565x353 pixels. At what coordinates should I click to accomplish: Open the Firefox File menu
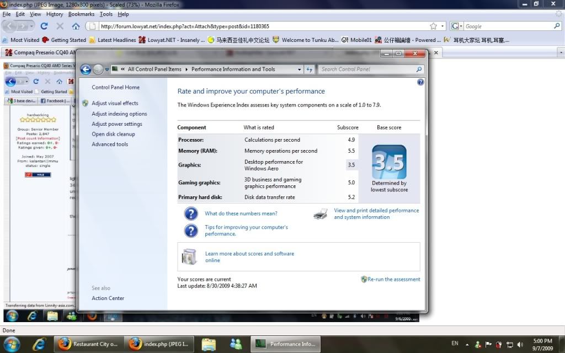pos(7,14)
